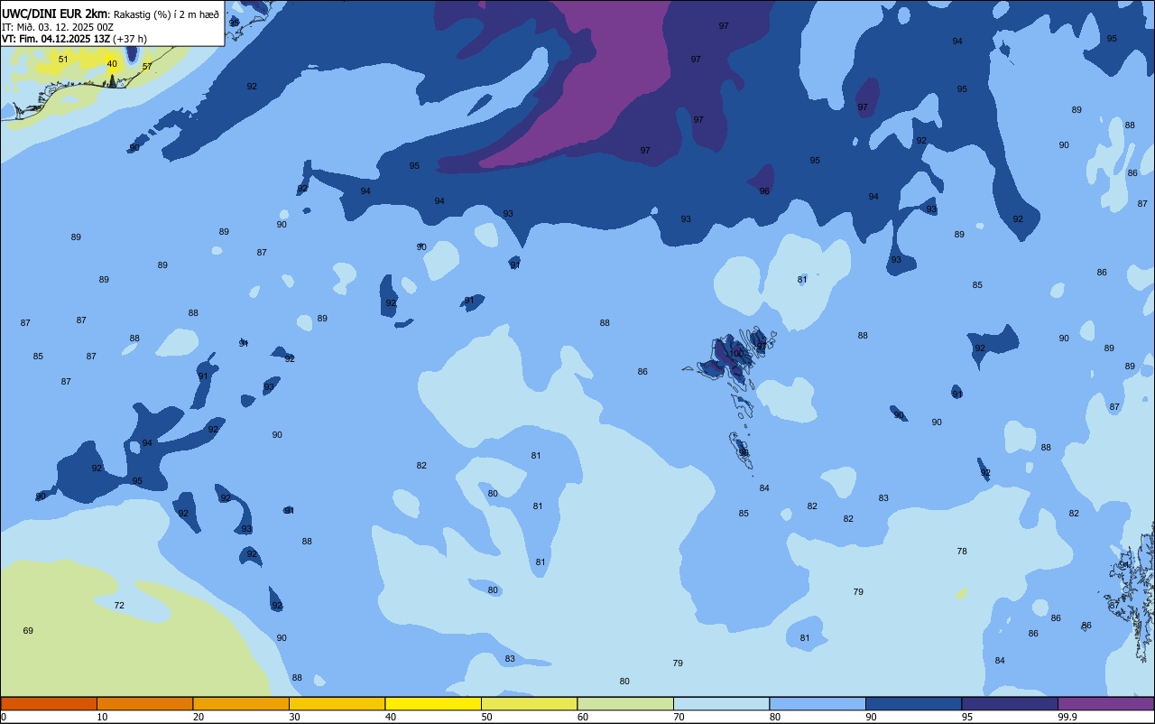
Task: Pick the 60–70 light green legend swatch
Action: 625,703
